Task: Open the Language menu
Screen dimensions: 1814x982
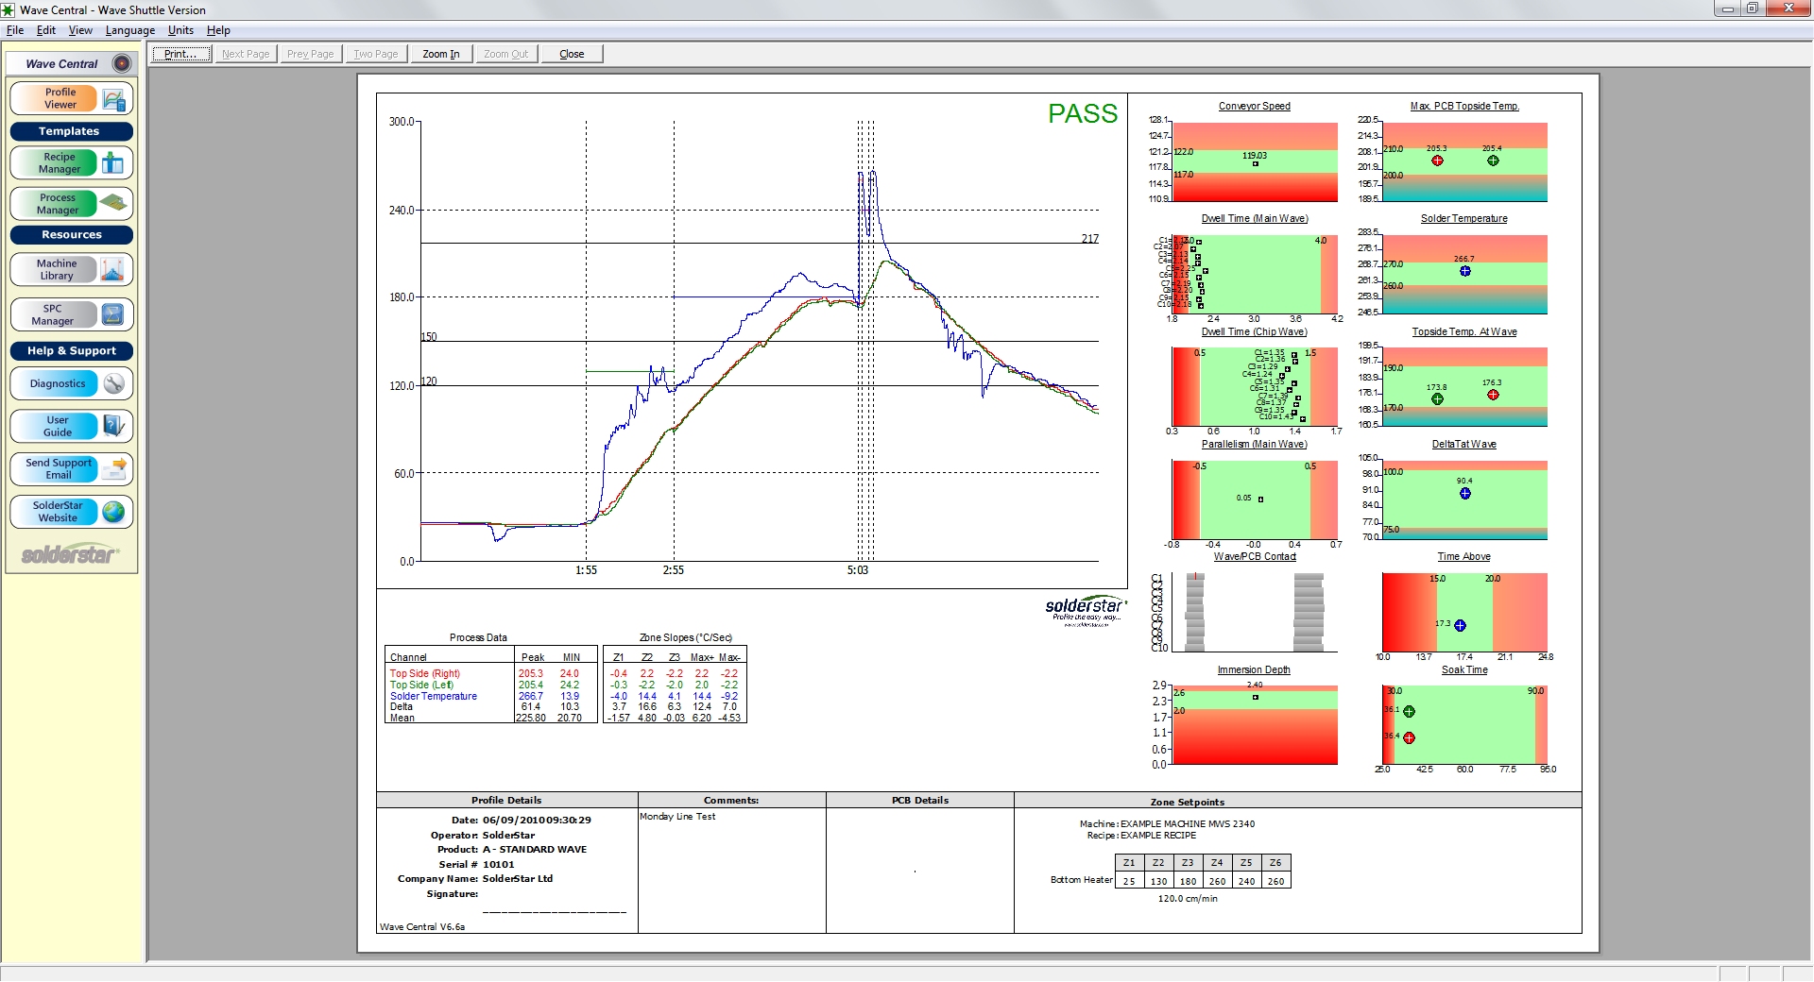Action: [x=130, y=30]
